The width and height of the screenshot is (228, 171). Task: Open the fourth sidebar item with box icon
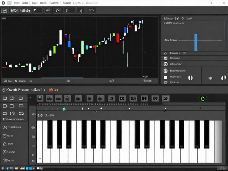[x=9, y=152]
